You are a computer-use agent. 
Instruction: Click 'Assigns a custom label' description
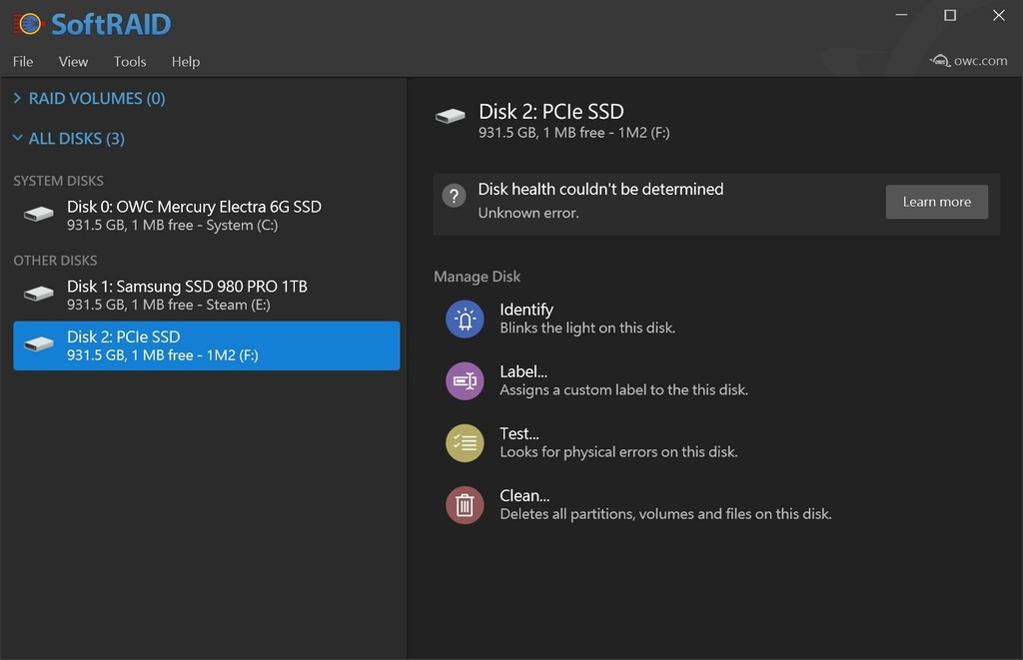[x=623, y=390]
